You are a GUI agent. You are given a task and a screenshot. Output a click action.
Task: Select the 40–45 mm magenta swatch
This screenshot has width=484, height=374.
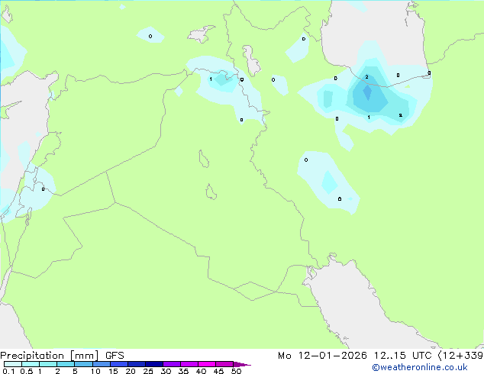[207, 364]
